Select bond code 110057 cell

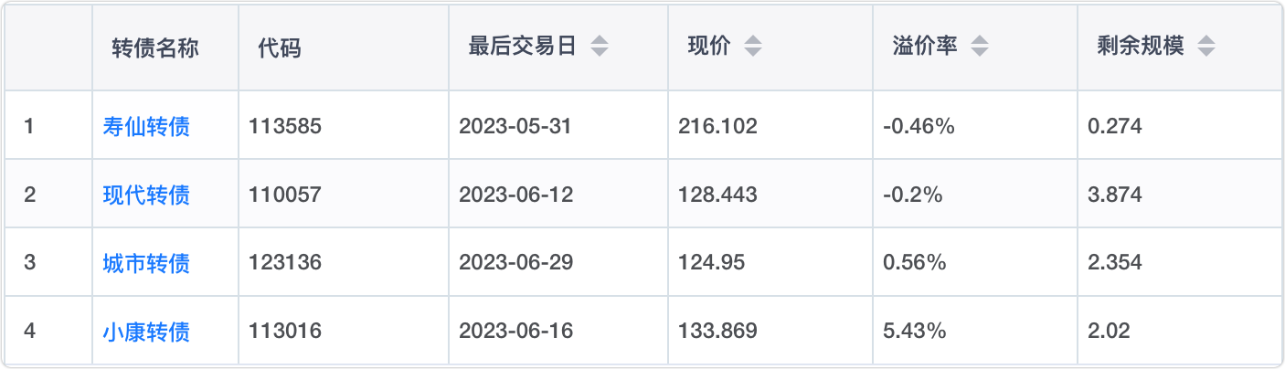285,195
